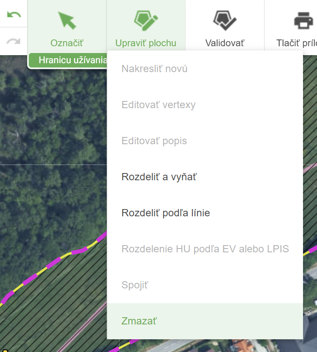Click the green Hranicu užívania button
This screenshot has width=317, height=352.
pyautogui.click(x=68, y=60)
